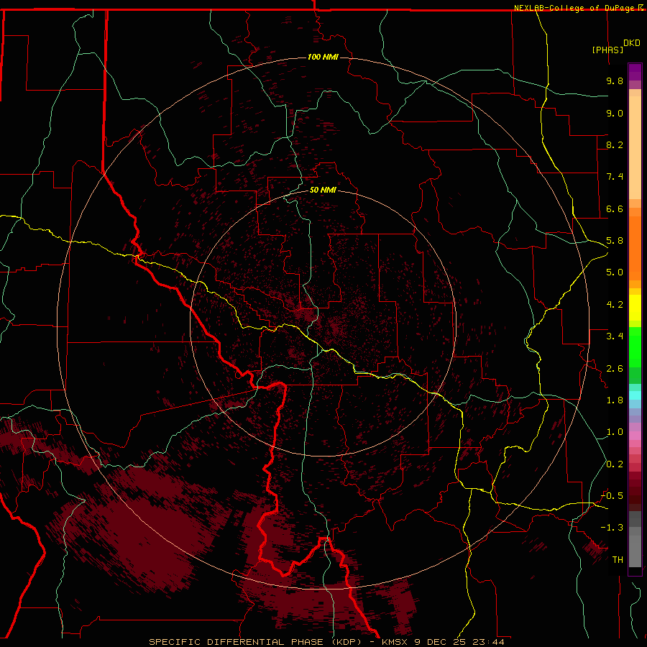Click the purple top segment of color bar
This screenshot has width=647, height=647.
point(635,72)
